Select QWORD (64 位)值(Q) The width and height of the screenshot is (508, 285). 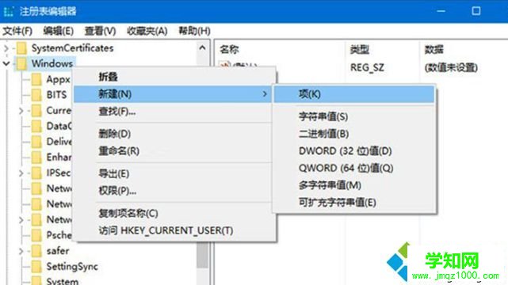tap(354, 168)
